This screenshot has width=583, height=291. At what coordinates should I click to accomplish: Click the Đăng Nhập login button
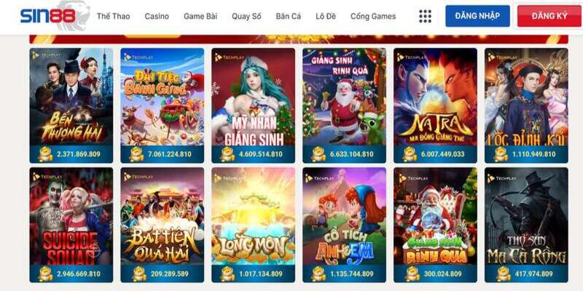(477, 16)
